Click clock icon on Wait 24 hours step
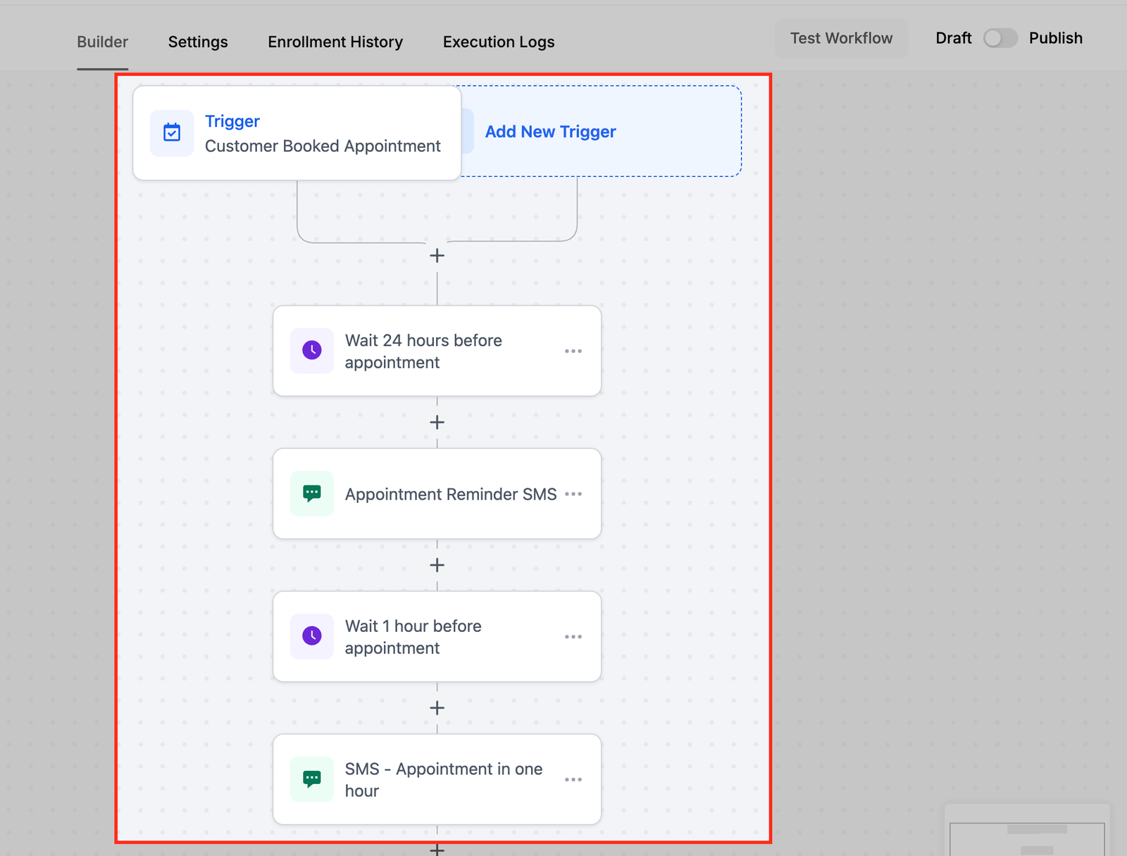This screenshot has height=856, width=1127. click(x=312, y=350)
